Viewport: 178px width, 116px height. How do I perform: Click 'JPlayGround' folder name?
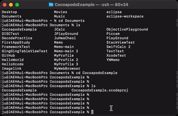(x=66, y=34)
